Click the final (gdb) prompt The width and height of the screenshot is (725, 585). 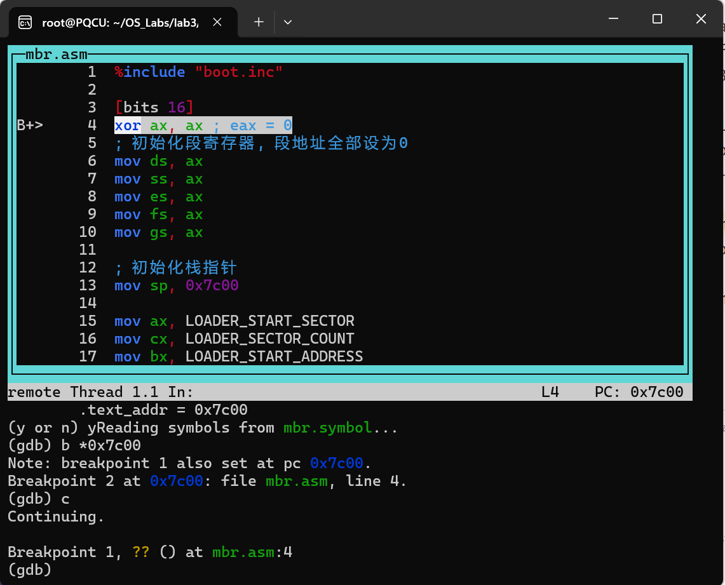tap(30, 570)
